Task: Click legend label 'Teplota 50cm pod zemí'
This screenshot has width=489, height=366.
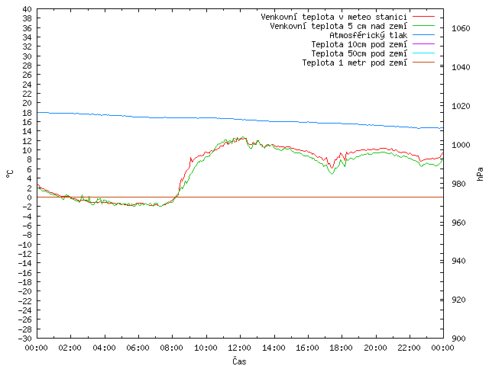Action: pyautogui.click(x=359, y=53)
